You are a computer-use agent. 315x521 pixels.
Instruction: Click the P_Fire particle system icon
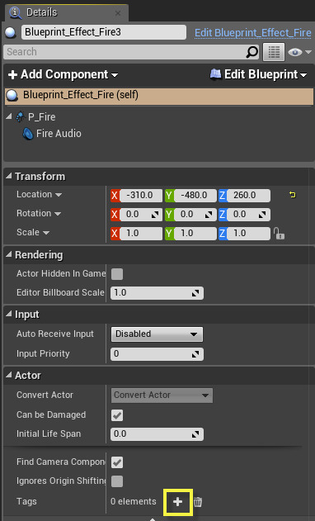(x=21, y=116)
